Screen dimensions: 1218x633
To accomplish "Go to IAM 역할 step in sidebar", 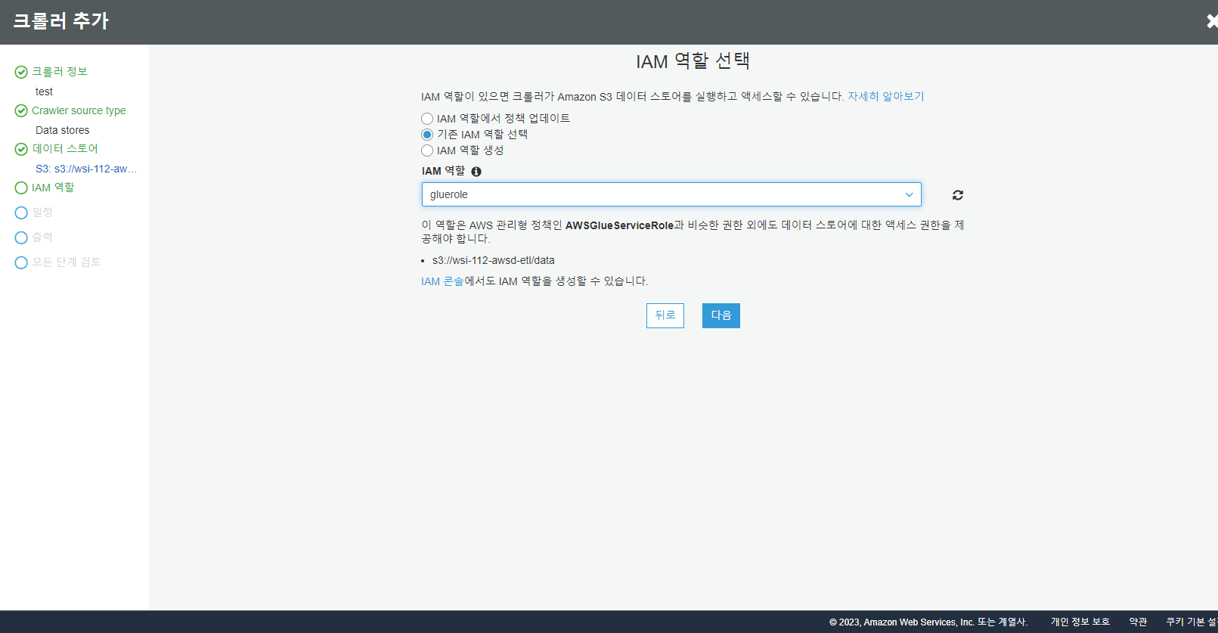I will tap(53, 187).
